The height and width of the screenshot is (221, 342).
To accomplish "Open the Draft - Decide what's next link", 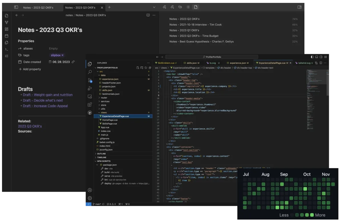I will (x=43, y=100).
